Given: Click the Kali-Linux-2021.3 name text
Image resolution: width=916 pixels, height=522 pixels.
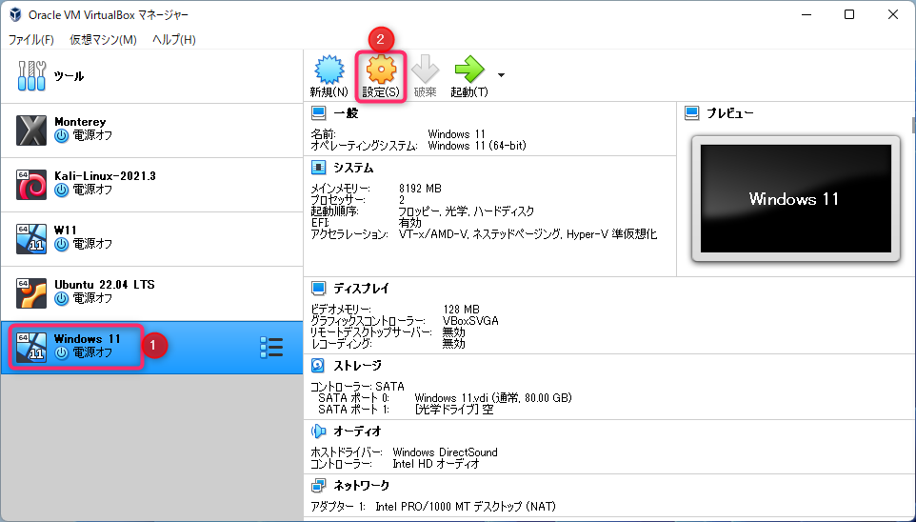Looking at the screenshot, I should [x=105, y=176].
